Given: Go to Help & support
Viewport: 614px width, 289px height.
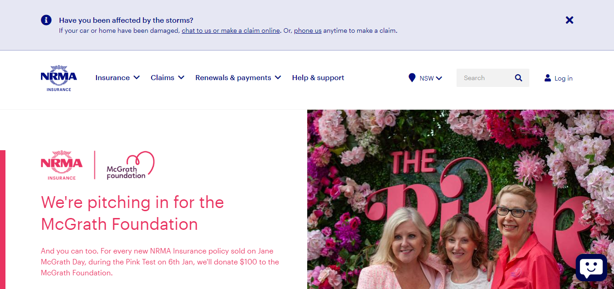Looking at the screenshot, I should 318,78.
